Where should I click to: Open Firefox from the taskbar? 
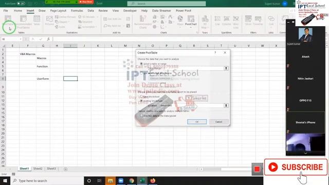pos(153,180)
